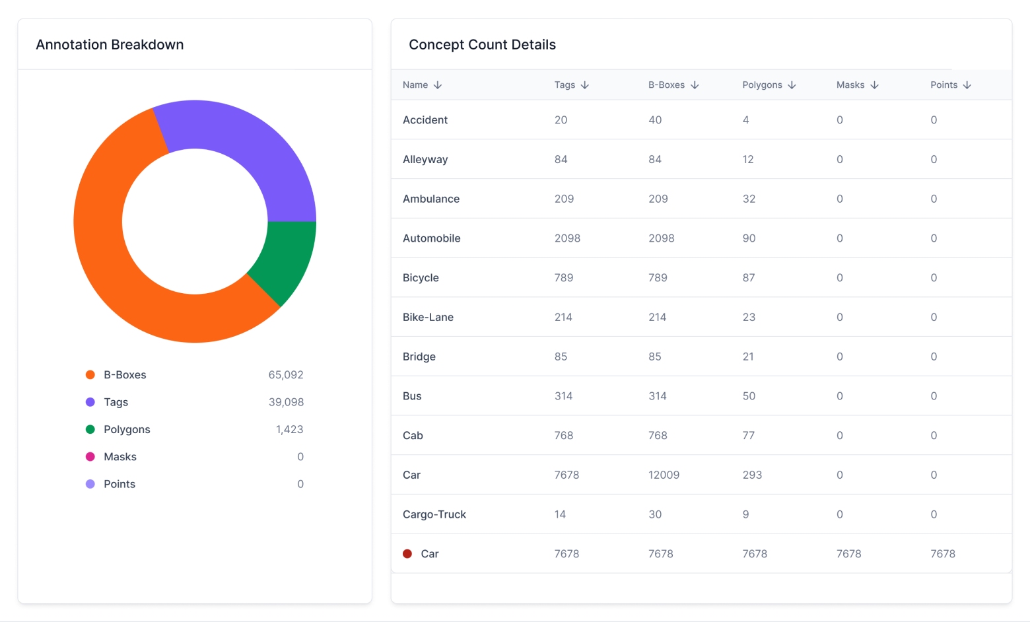
Task: Click the sort arrow beside Tags column
Action: 585,85
